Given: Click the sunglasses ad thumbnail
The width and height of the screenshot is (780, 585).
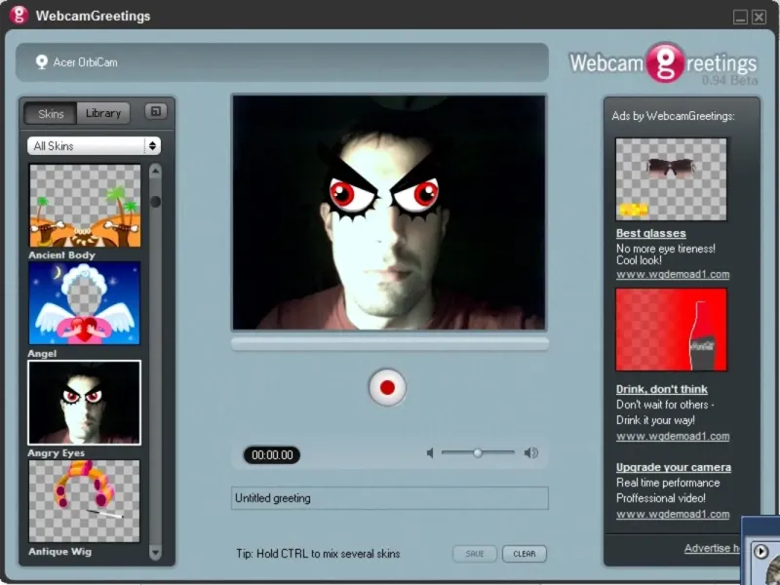Looking at the screenshot, I should [x=671, y=179].
